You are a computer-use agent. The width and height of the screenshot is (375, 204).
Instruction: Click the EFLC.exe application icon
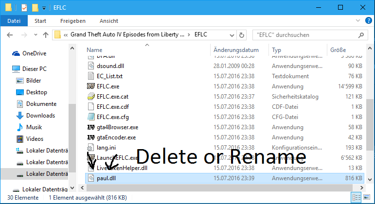click(x=90, y=86)
